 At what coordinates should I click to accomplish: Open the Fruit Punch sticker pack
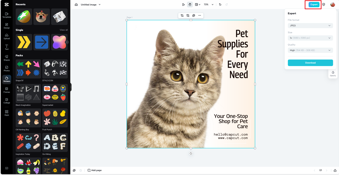tap(55, 118)
